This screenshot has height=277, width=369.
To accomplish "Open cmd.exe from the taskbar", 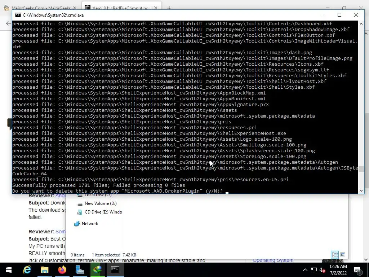I will (115, 270).
